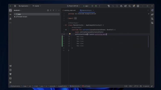Open the Problems tool window icon
This screenshot has width=161, height=90.
[10, 70]
